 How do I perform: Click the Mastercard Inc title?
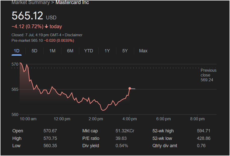coord(72,3)
